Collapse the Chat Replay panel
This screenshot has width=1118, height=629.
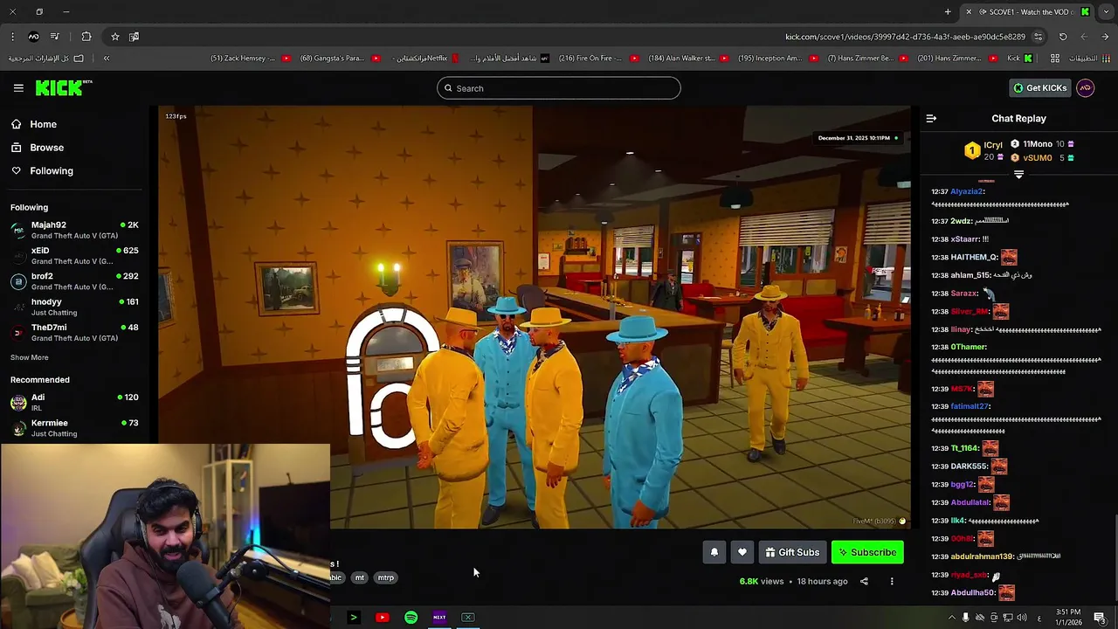coord(931,119)
